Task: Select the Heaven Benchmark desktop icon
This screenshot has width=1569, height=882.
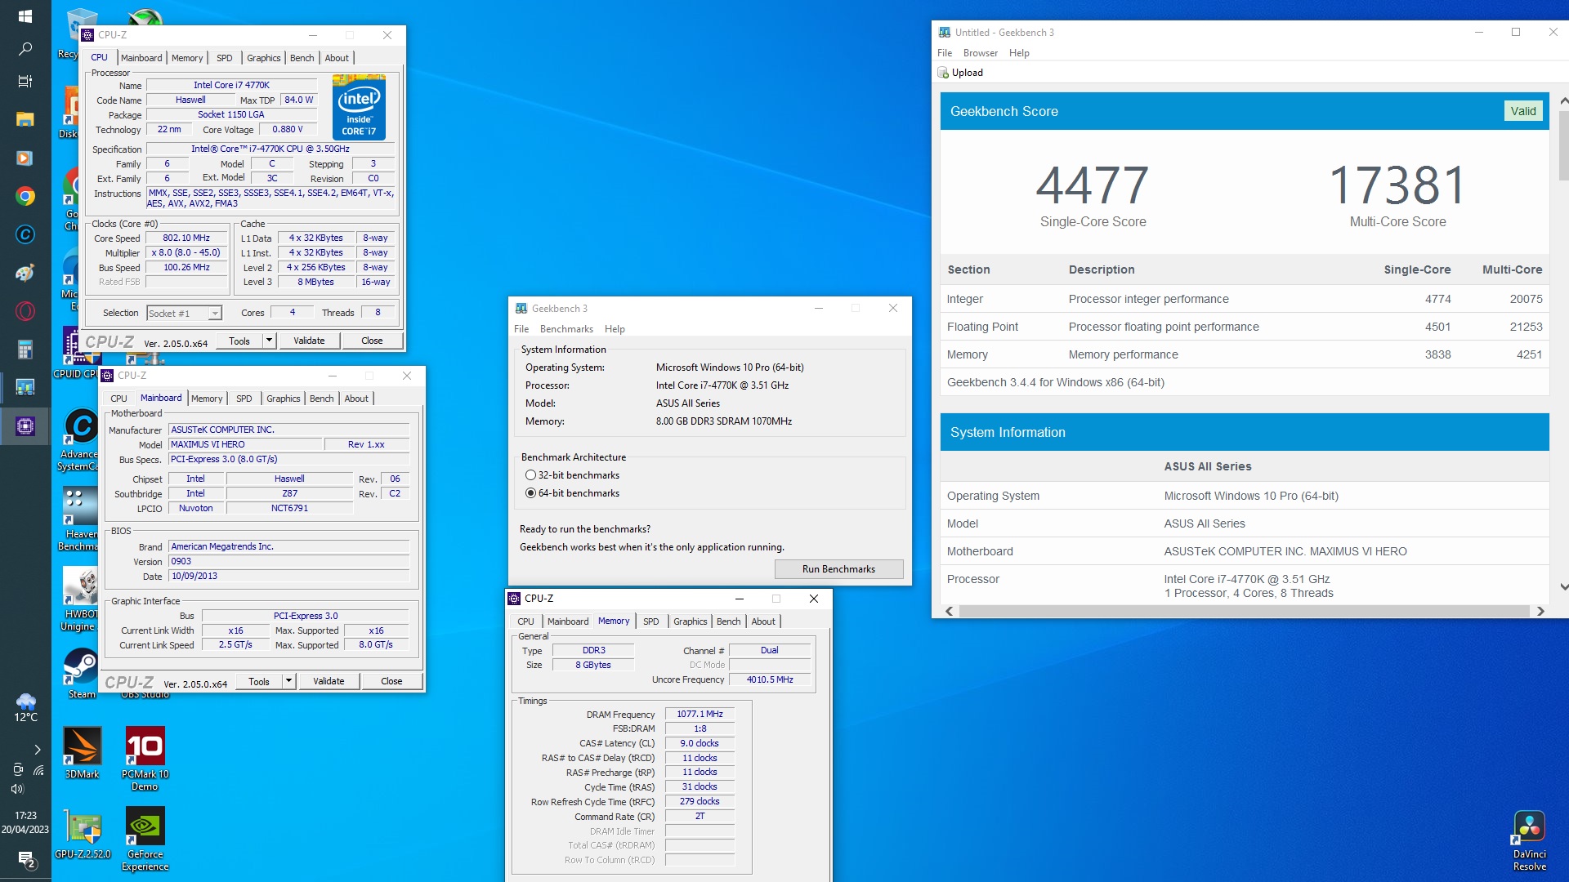Action: point(81,519)
